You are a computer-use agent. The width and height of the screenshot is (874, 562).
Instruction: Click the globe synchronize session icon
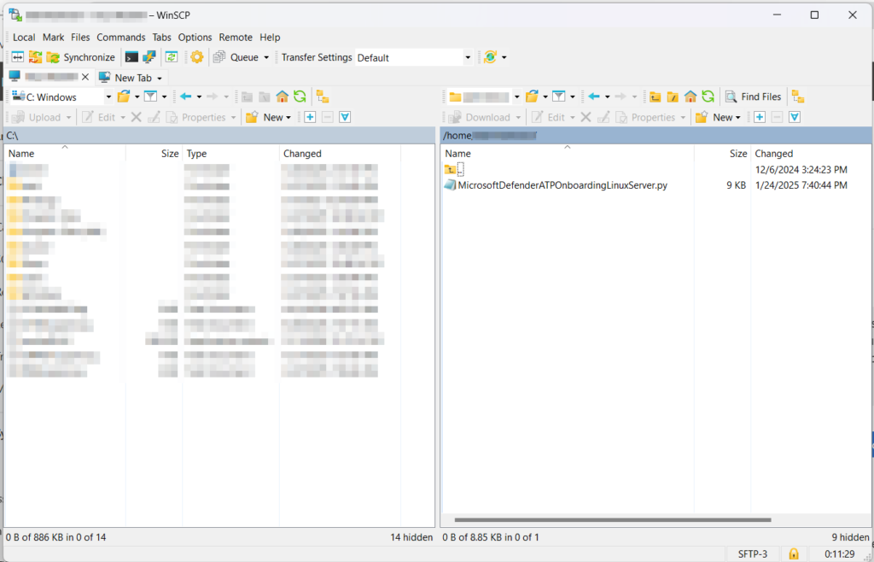(490, 57)
